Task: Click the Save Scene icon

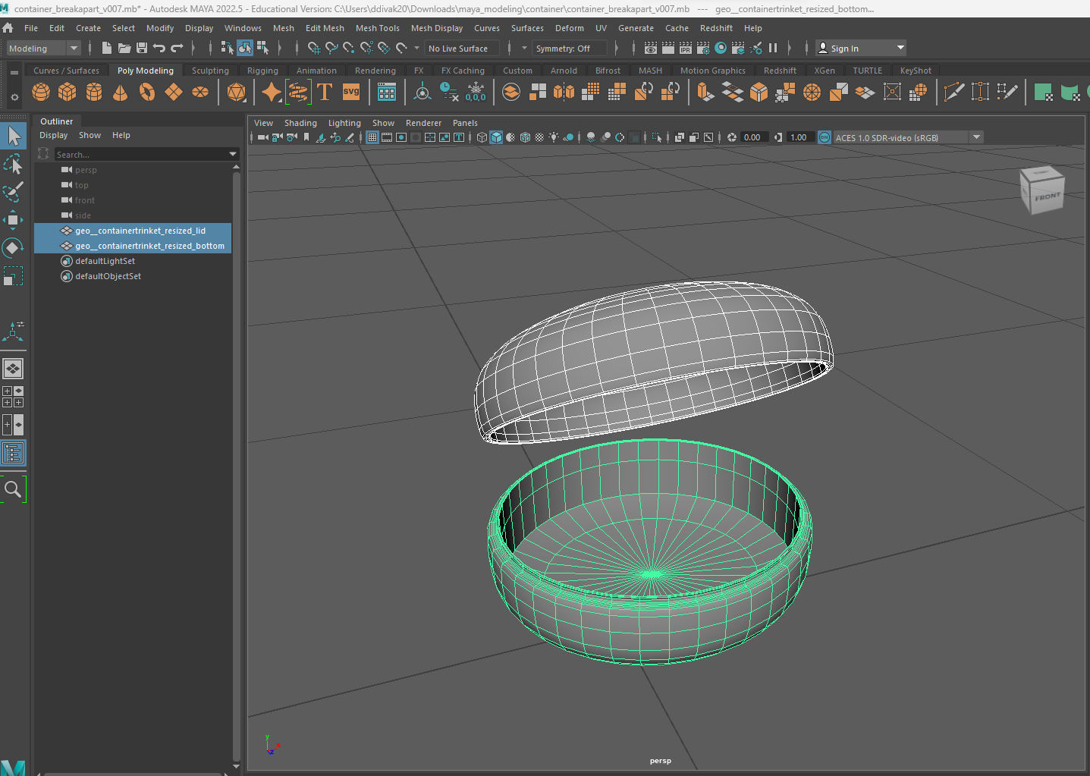Action: point(142,48)
